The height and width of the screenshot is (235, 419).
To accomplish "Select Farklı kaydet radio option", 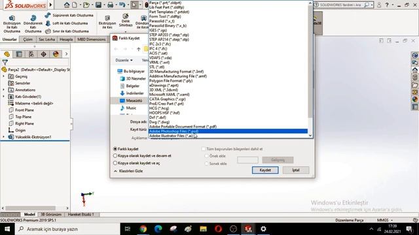I will pyautogui.click(x=115, y=149).
